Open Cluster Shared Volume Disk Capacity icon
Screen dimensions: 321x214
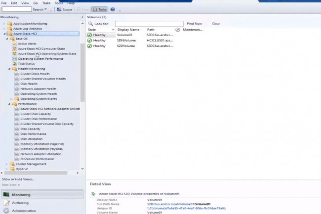click(x=17, y=124)
